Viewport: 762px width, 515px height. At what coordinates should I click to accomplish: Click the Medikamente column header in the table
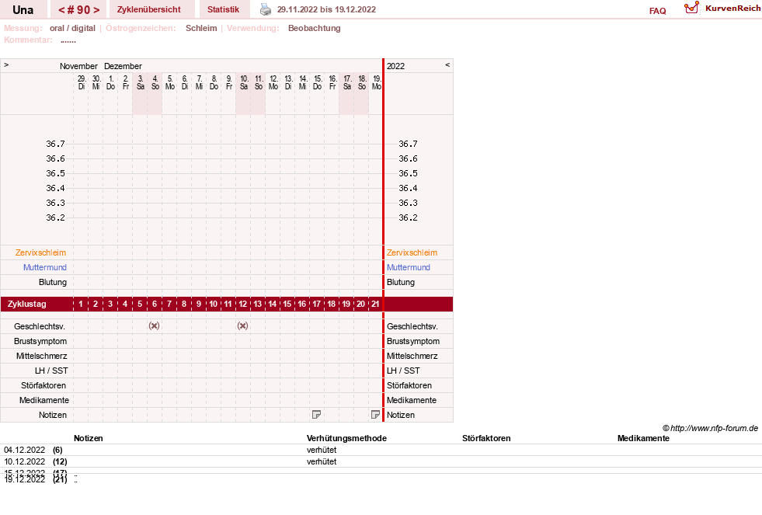click(x=643, y=438)
